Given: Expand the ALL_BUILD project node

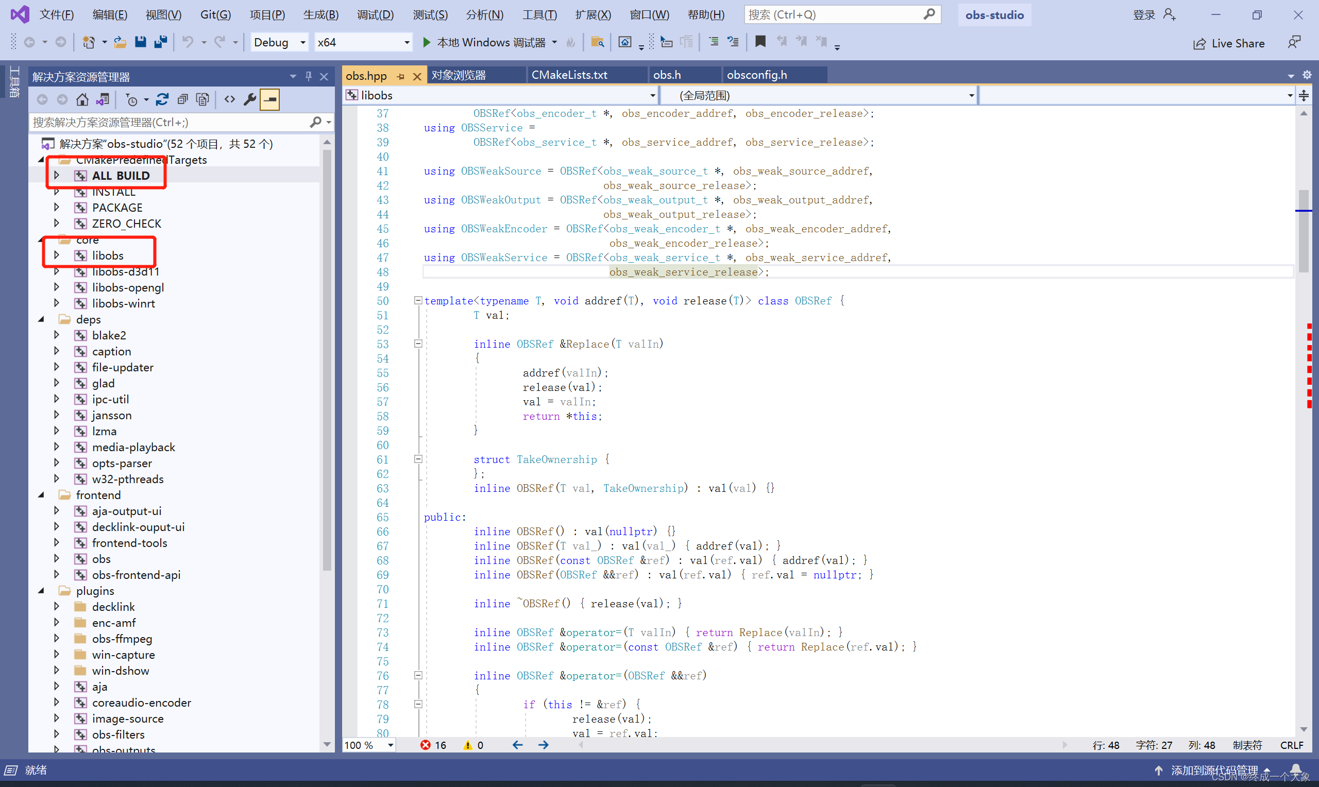Looking at the screenshot, I should coord(57,175).
